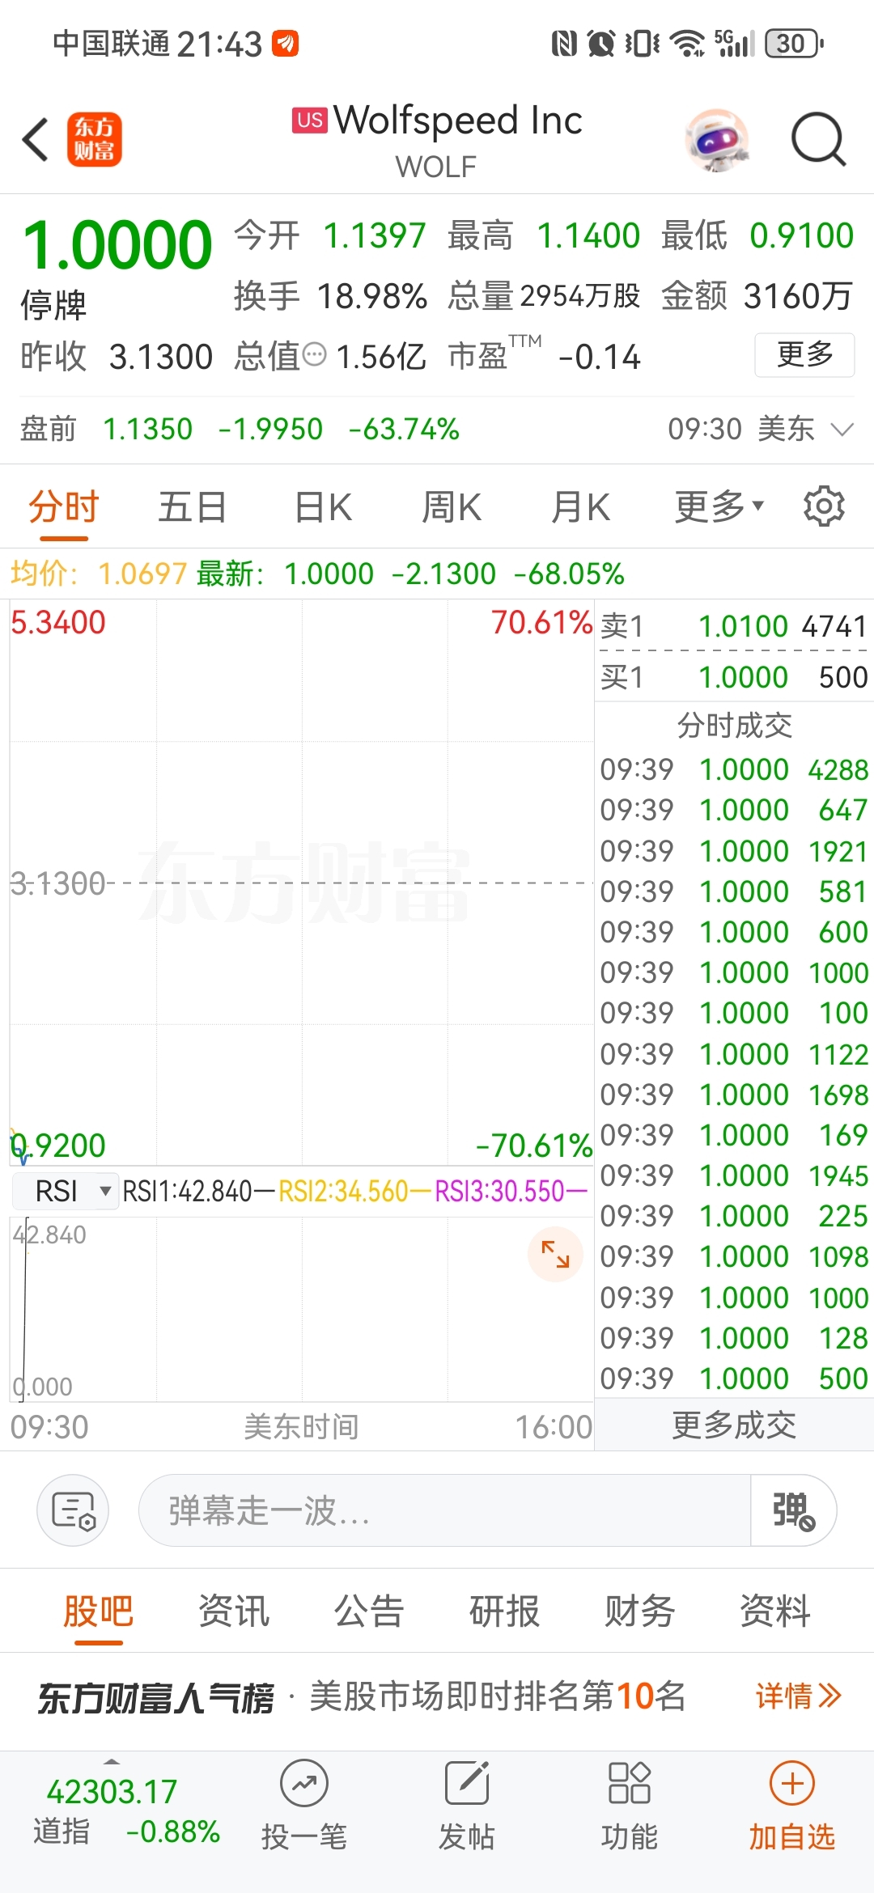Viewport: 874px width, 1893px height.
Task: Tap the 盘前 price 1.1350
Action: coord(147,429)
